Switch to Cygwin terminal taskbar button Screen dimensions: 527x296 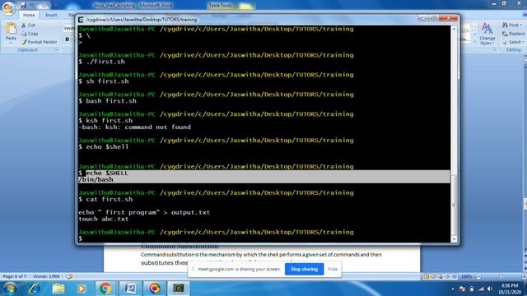pyautogui.click(x=179, y=289)
